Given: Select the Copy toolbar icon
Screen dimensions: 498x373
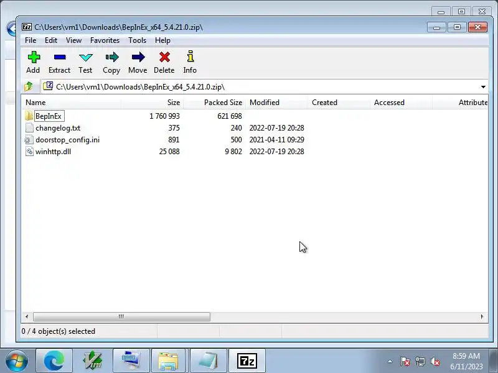Looking at the screenshot, I should point(111,57).
